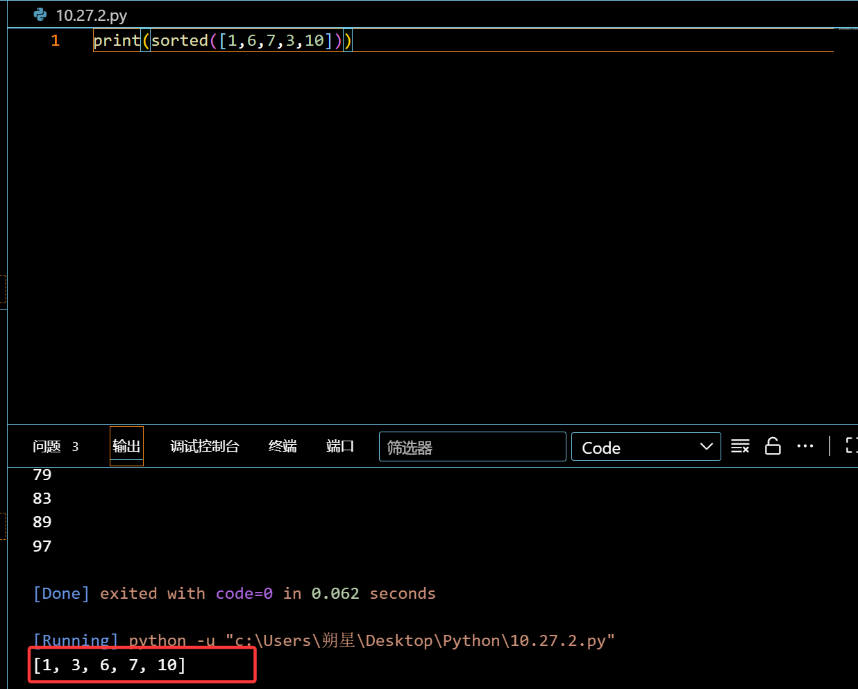Open the 终端 tab
Image resolution: width=858 pixels, height=689 pixels.
(x=282, y=447)
